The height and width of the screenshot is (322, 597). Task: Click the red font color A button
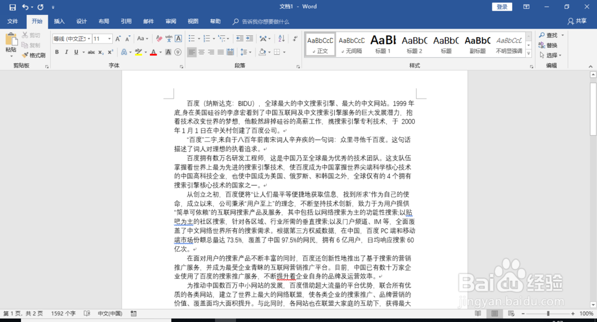pyautogui.click(x=153, y=52)
